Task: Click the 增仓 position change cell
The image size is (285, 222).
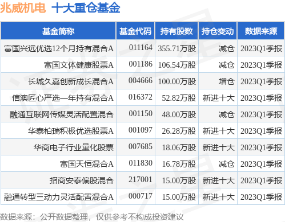Action: click(x=226, y=81)
